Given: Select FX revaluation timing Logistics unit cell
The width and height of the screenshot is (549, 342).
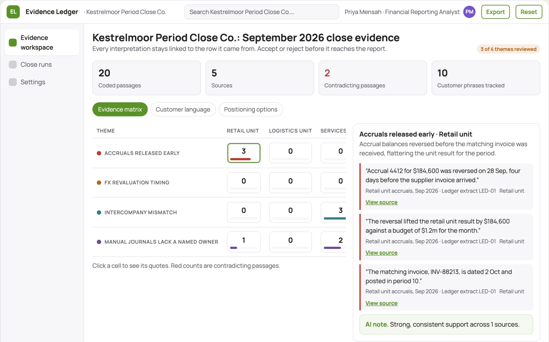Looking at the screenshot, I should (290, 182).
